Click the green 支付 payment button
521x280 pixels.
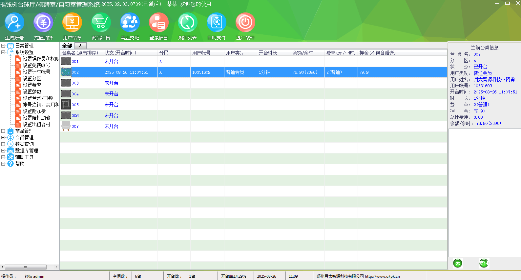(x=484, y=263)
